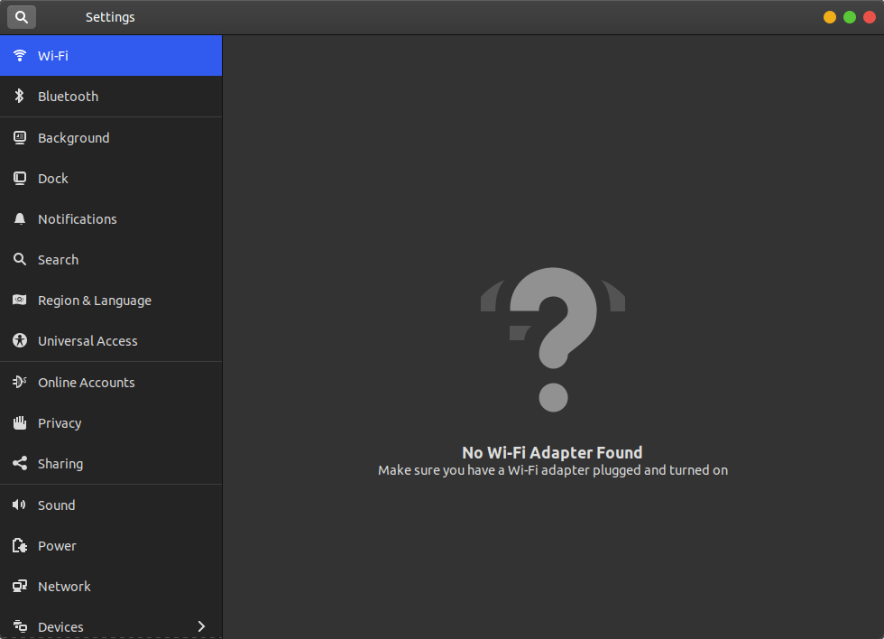Open the Region & Language label
The width and height of the screenshot is (884, 639).
tap(95, 301)
